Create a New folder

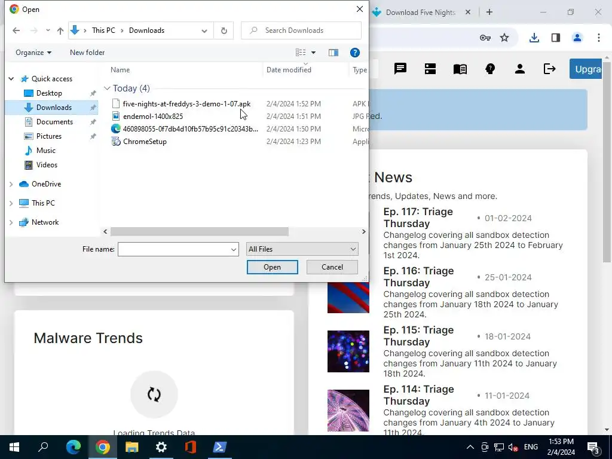coord(87,53)
